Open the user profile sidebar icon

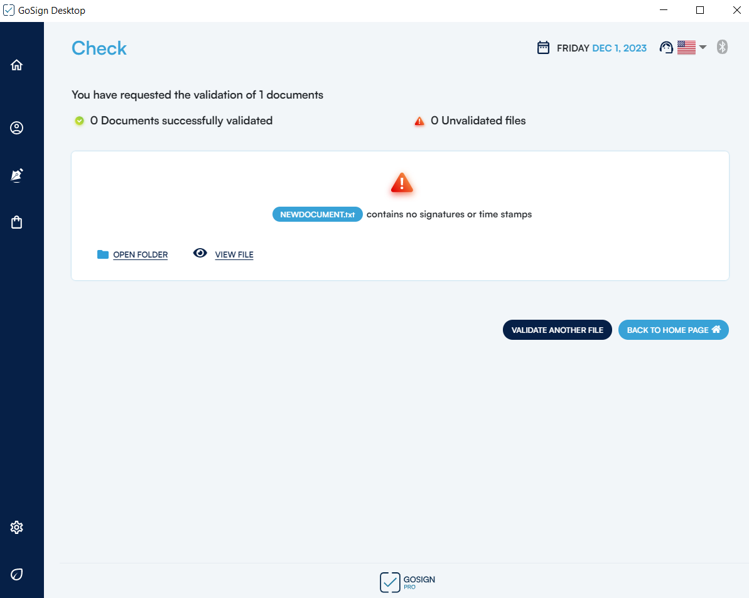pos(17,128)
